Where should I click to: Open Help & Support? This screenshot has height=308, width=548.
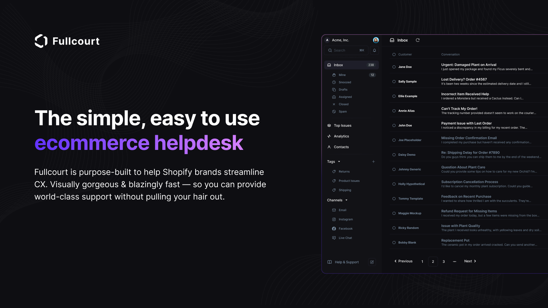343,262
